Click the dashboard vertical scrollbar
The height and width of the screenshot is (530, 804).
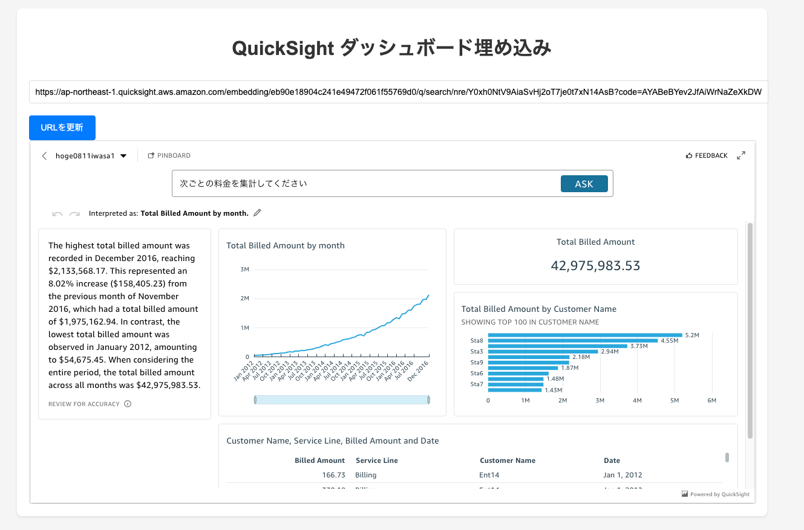click(x=750, y=330)
